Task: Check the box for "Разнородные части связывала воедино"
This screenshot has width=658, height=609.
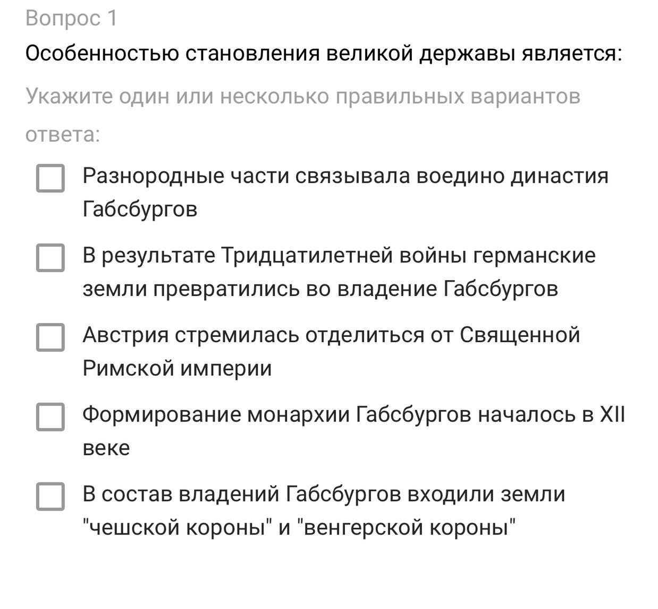Action: [50, 178]
